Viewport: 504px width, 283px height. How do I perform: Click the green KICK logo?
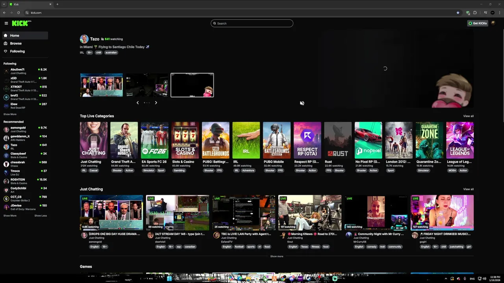(21, 23)
